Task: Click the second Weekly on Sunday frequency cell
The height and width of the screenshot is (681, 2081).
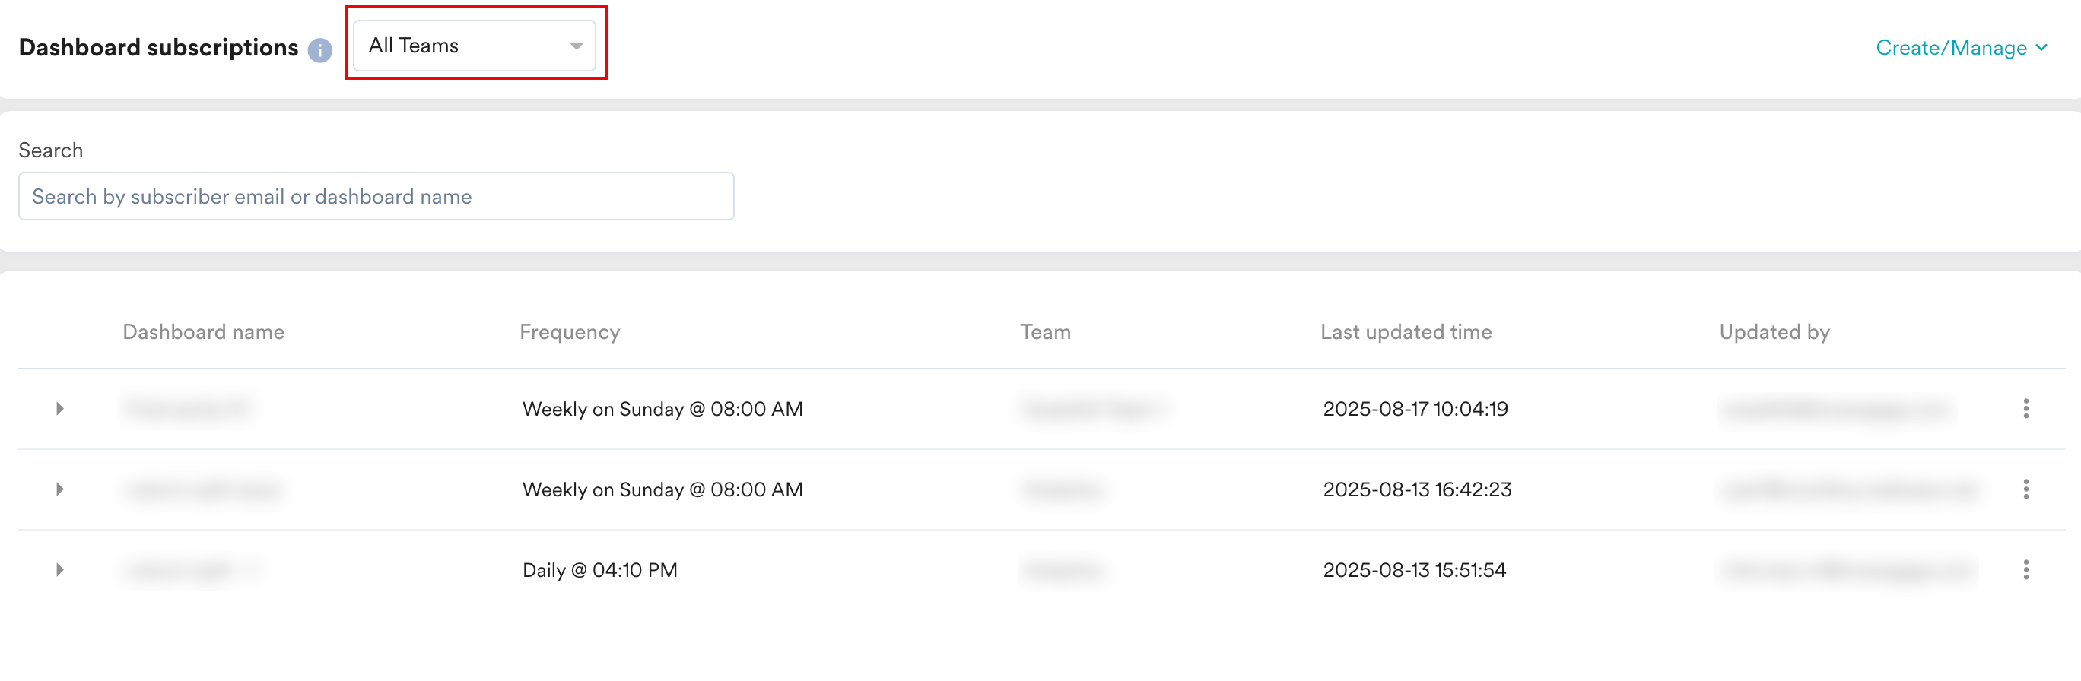Action: [662, 489]
